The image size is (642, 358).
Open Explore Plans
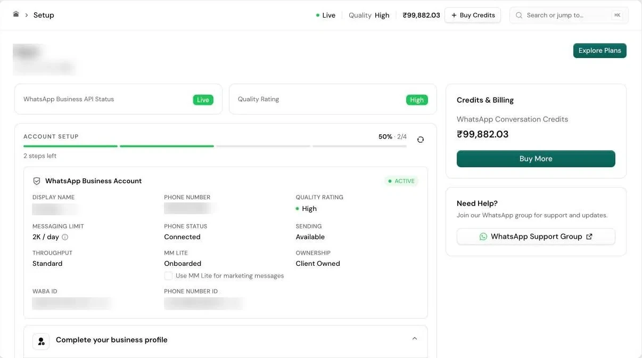(599, 51)
